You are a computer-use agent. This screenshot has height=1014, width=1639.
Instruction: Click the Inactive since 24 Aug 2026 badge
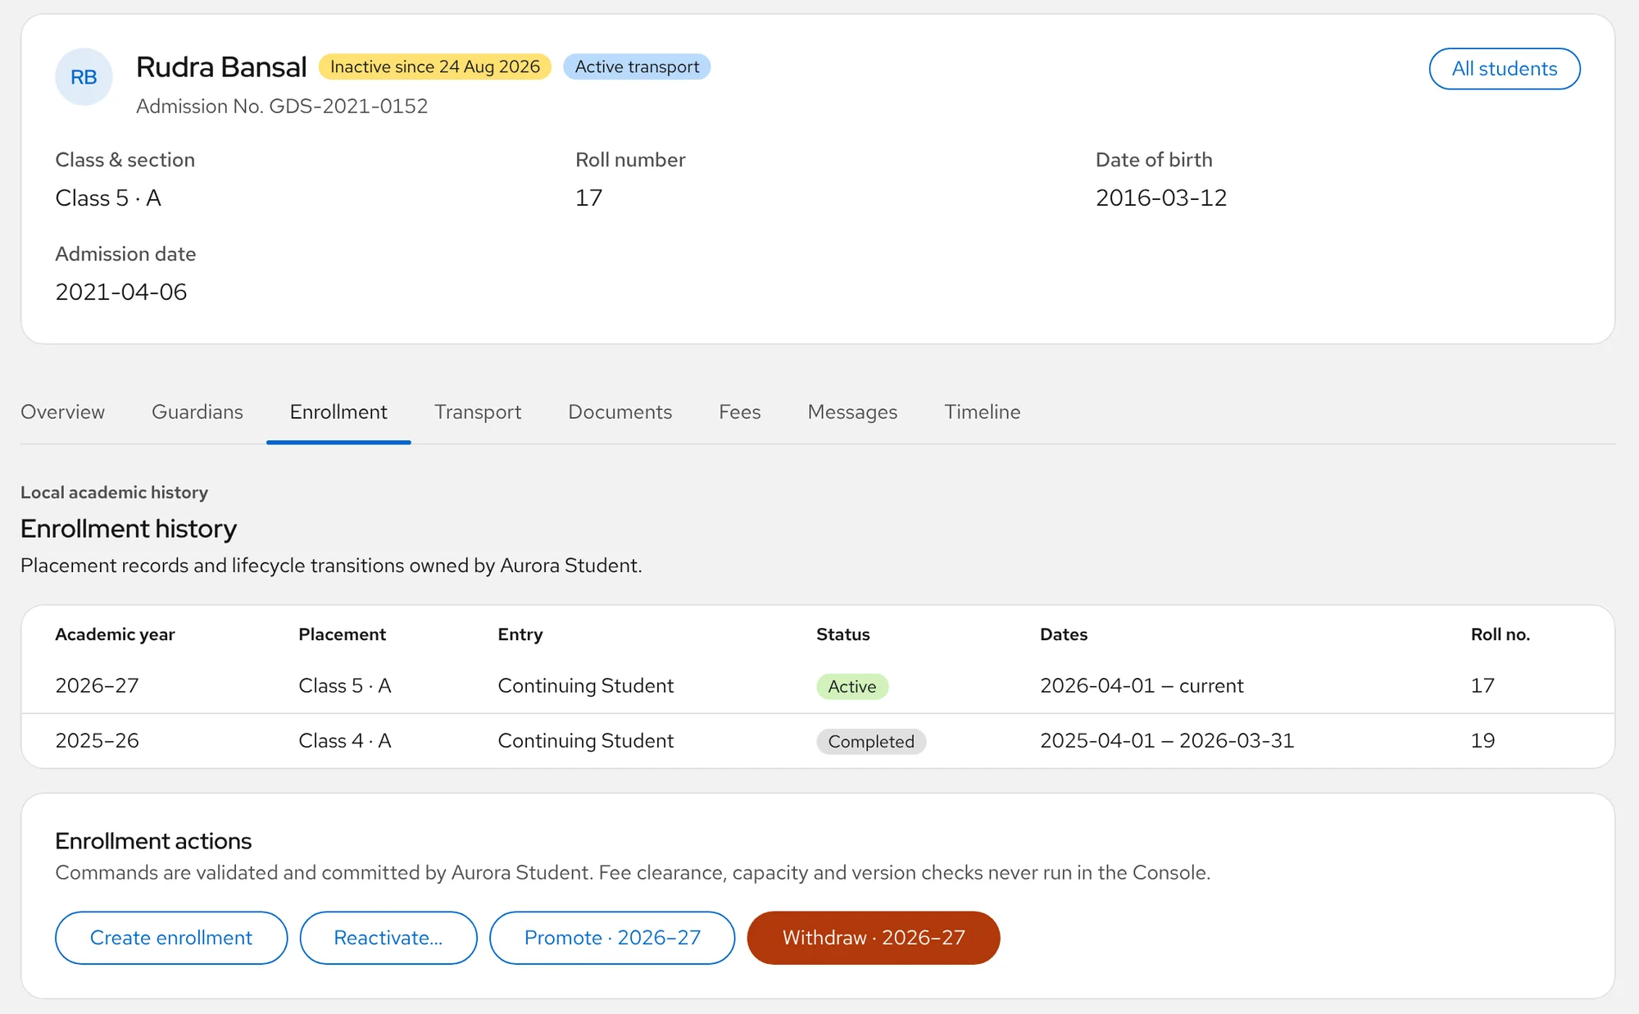click(435, 66)
